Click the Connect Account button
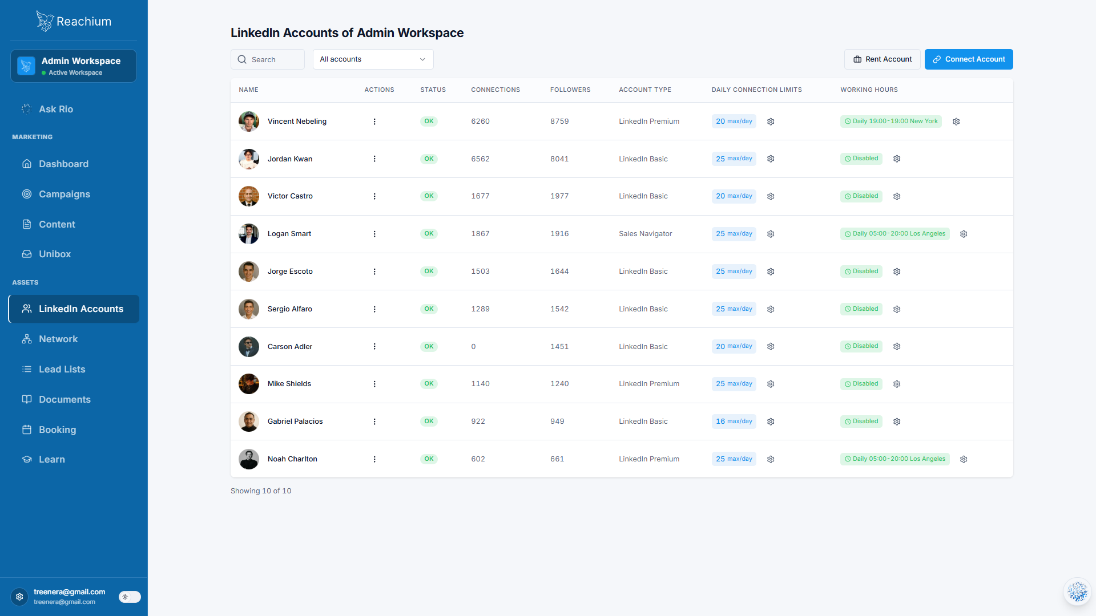Screen dimensions: 1096x616 click(x=969, y=59)
